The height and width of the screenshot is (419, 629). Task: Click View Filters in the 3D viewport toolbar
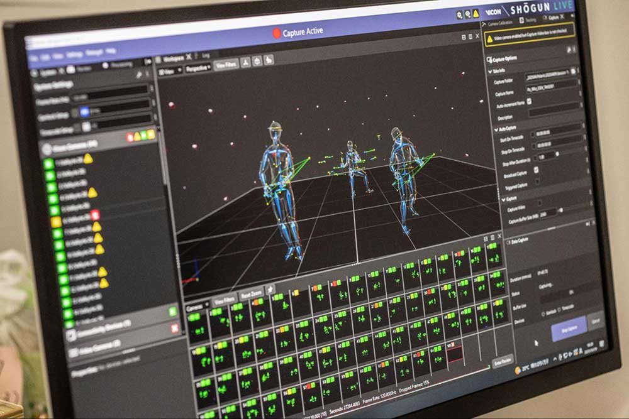[226, 65]
